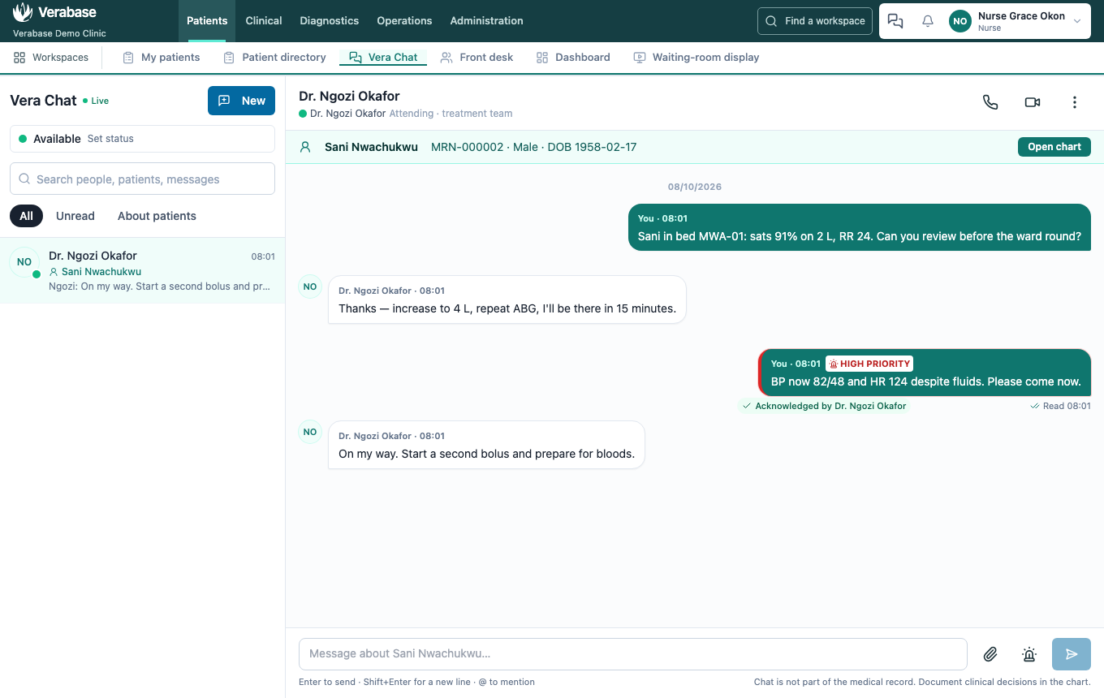Click the NO avatar beside the 'Thanks — increase to 4 L' message

(310, 287)
